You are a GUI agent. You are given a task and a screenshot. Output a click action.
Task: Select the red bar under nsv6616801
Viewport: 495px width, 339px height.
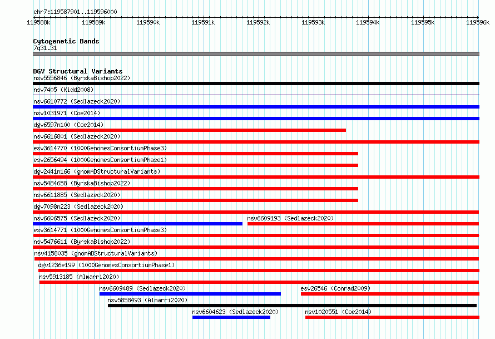(x=256, y=142)
